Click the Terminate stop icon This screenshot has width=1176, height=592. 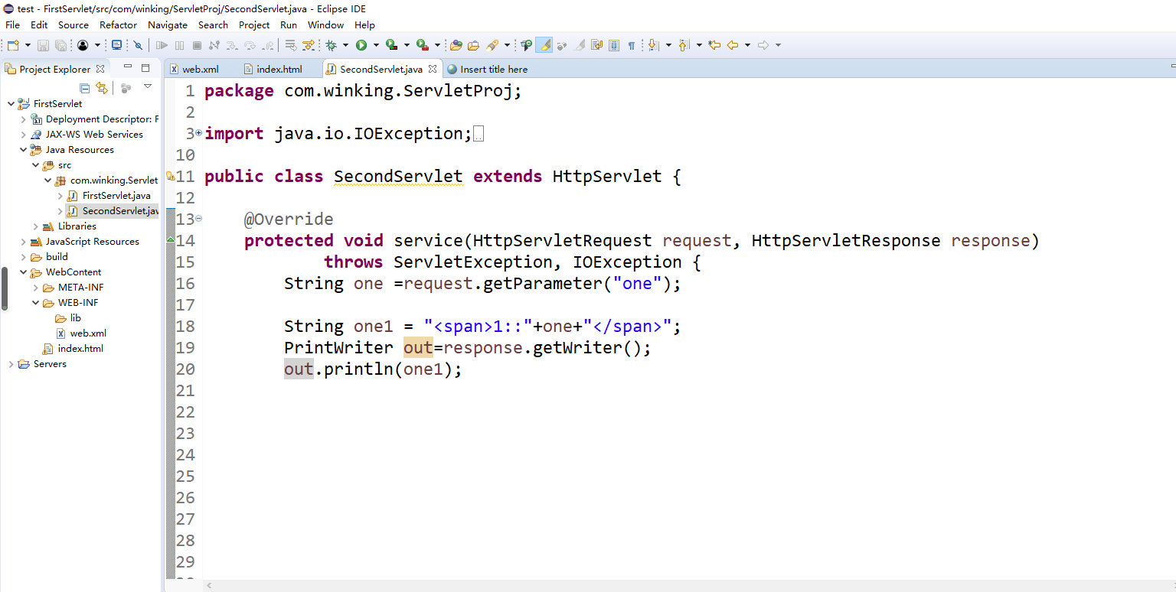point(197,45)
